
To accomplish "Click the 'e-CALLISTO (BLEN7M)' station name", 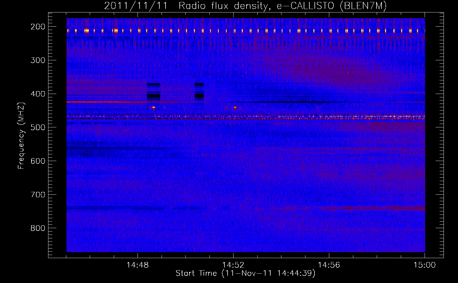I will tap(331, 6).
